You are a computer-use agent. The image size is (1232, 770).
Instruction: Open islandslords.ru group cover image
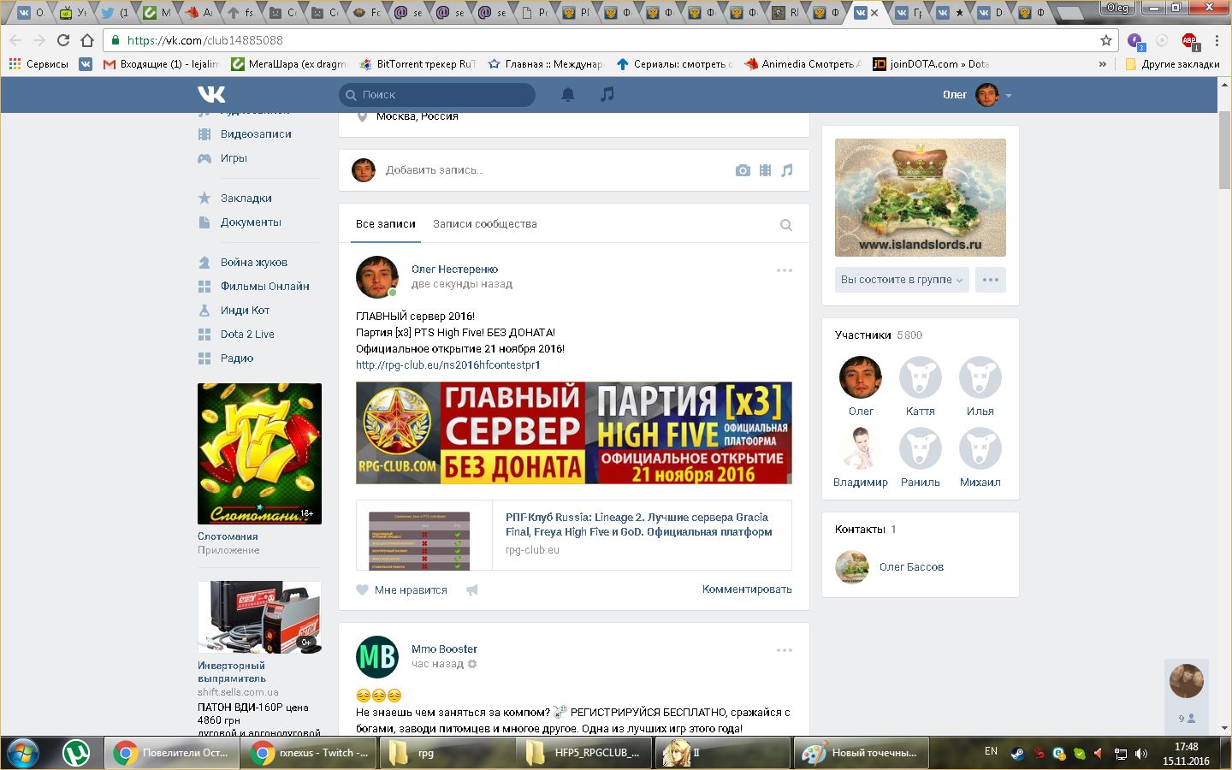[x=921, y=198]
